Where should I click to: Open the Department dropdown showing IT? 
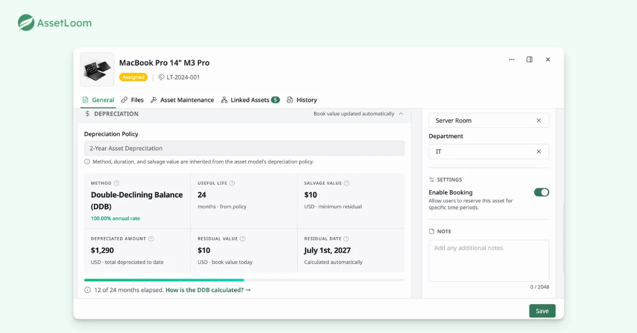click(x=489, y=152)
